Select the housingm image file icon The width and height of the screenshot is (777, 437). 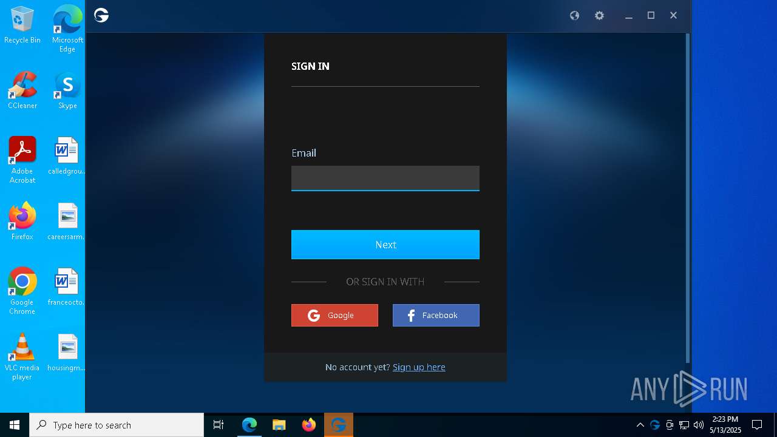click(x=66, y=353)
